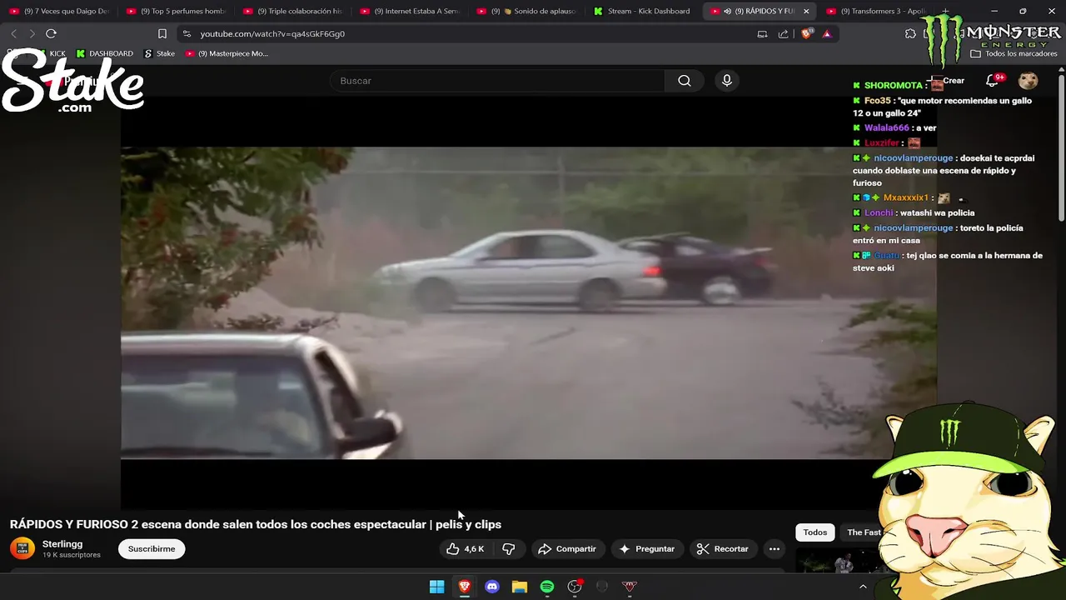Open the Sterlingg channel name link
This screenshot has width=1066, height=600.
click(x=62, y=544)
